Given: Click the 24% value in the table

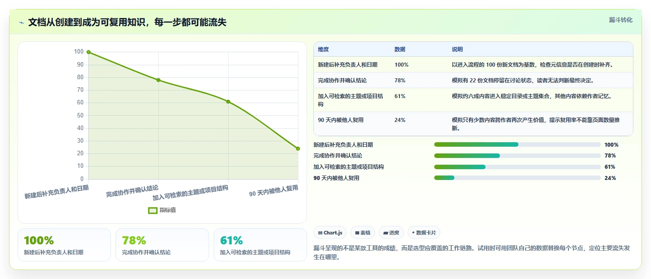Looking at the screenshot, I should click(x=400, y=120).
